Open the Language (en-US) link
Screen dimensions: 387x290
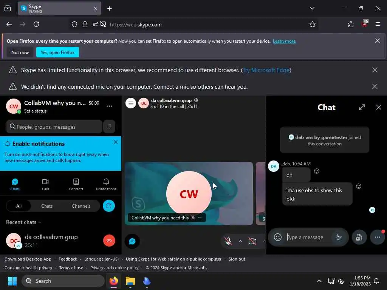(101, 259)
